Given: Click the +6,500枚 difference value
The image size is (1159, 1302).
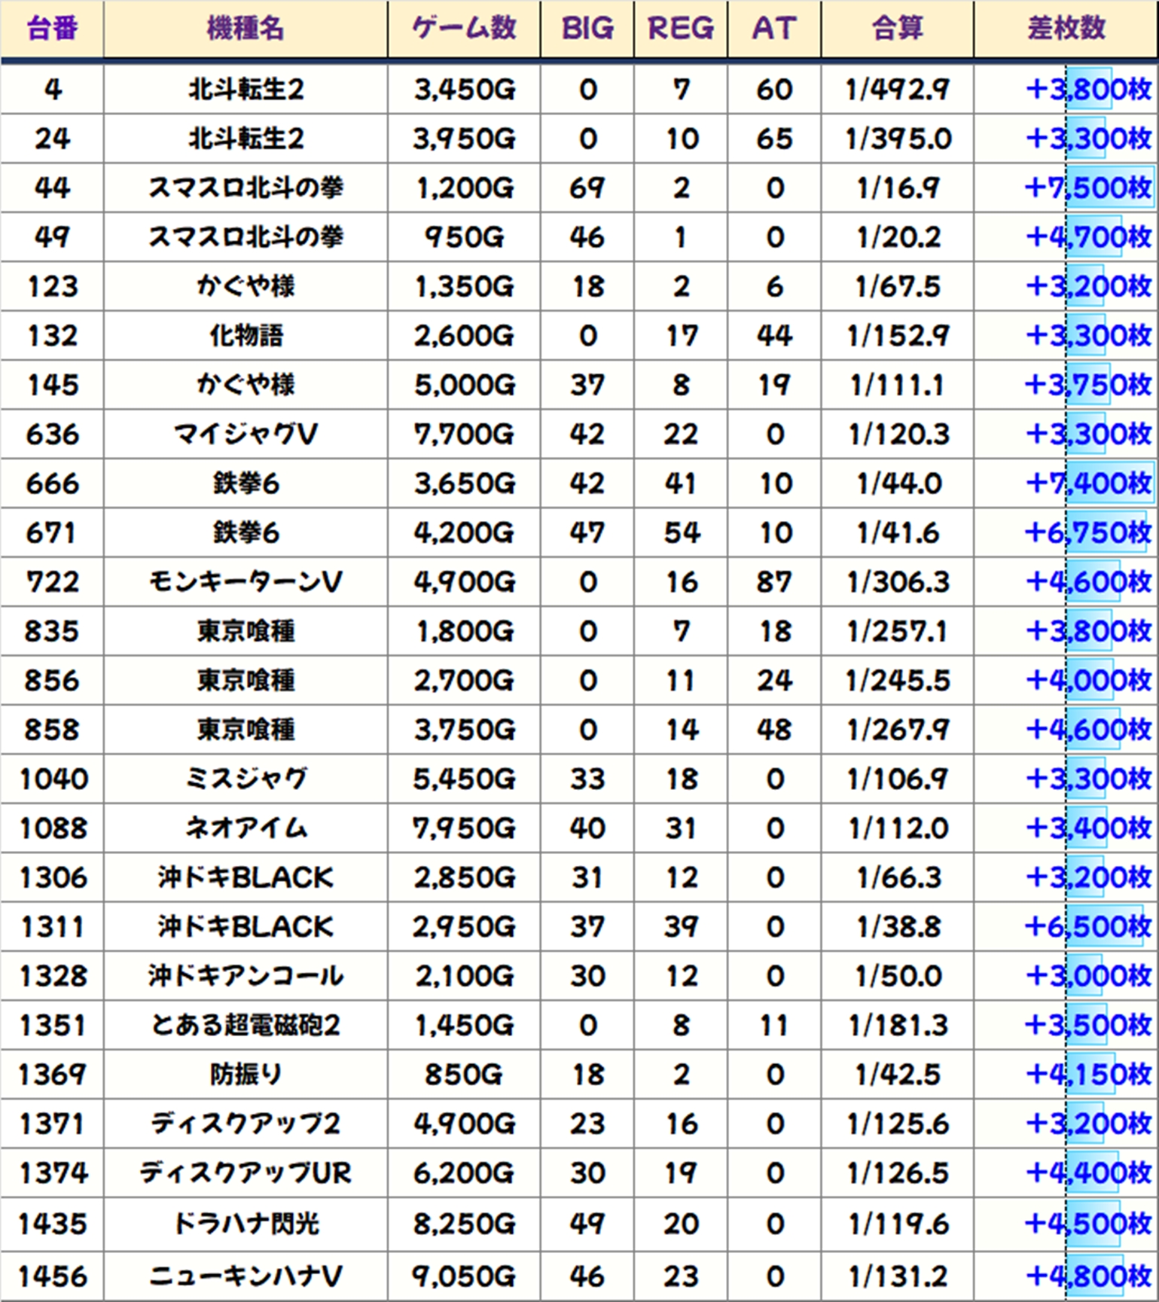Looking at the screenshot, I should (x=1087, y=927).
